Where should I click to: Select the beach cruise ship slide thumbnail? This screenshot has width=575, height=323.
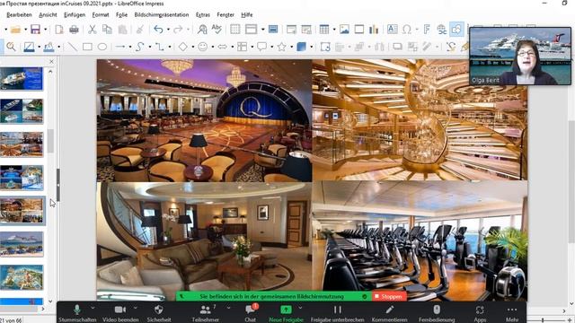point(22,244)
